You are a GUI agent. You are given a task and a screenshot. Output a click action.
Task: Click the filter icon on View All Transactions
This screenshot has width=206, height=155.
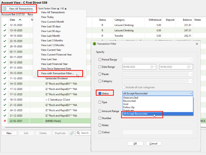5,9
